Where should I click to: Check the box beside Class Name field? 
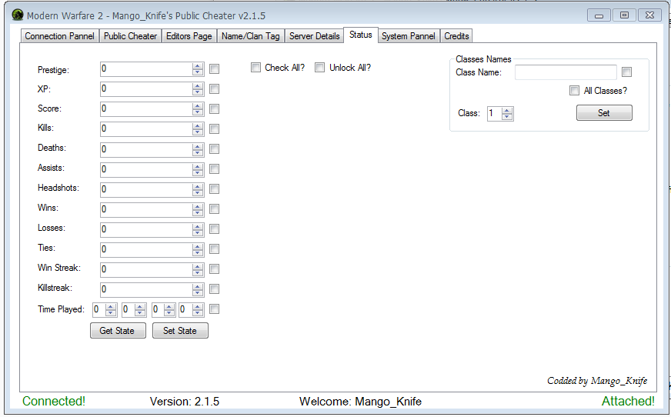(627, 72)
